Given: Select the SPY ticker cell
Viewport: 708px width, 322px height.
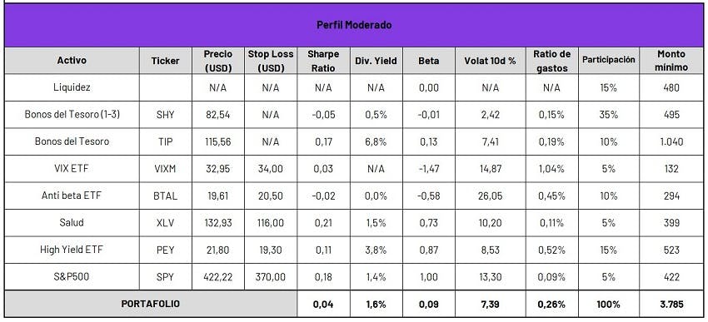Looking at the screenshot, I should coord(165,276).
